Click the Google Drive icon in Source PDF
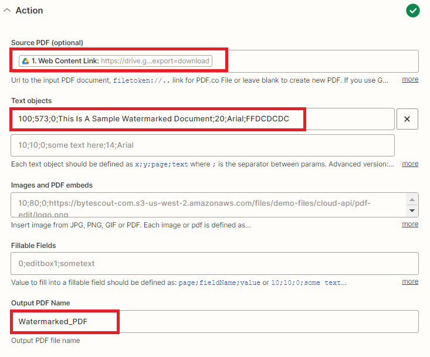This screenshot has width=430, height=357. 25,61
